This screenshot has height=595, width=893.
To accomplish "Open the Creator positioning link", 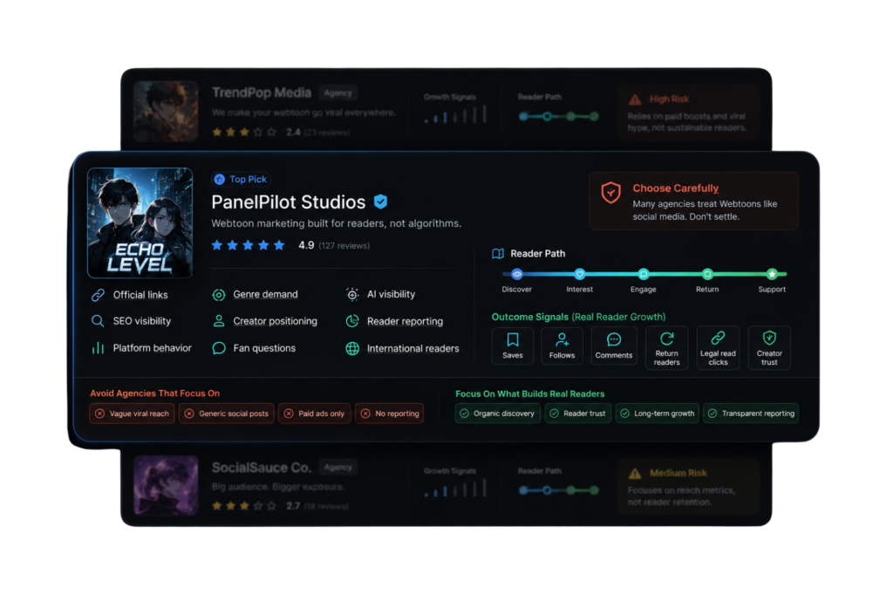I will 275,321.
